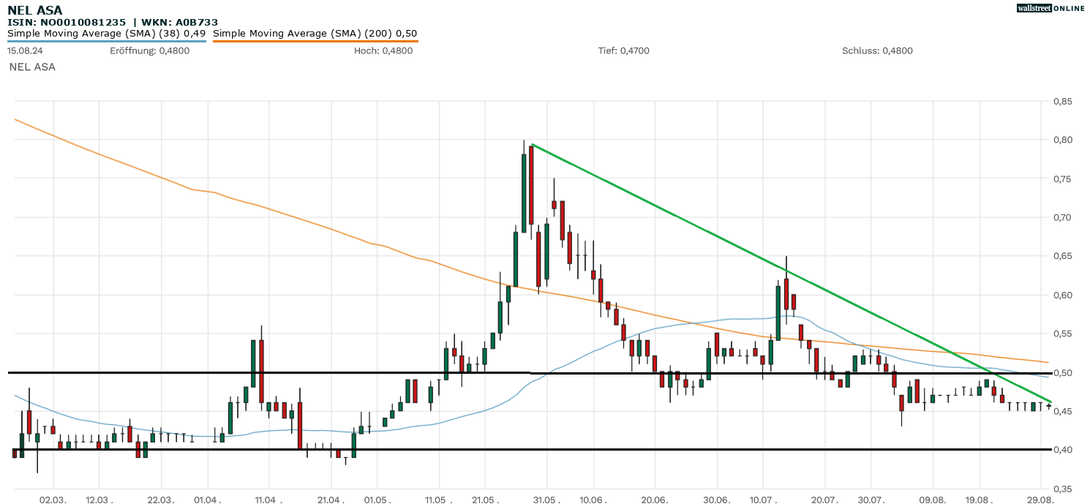The height and width of the screenshot is (504, 1090).
Task: Click the bold NEL ASA chart title
Action: click(34, 10)
